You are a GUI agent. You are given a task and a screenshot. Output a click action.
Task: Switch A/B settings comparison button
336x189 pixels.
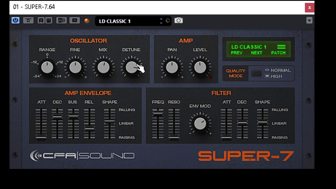pos(61,20)
